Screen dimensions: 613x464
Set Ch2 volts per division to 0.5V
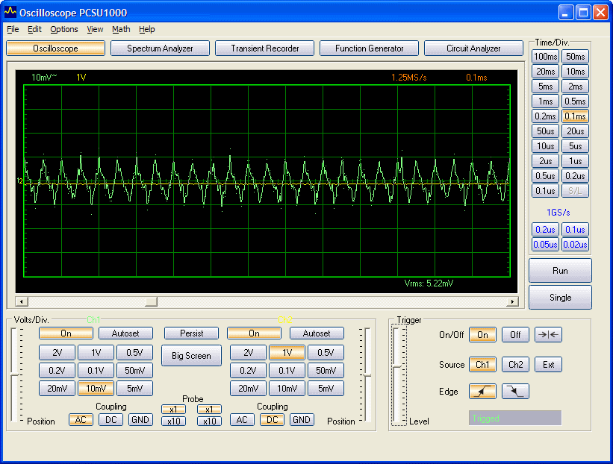click(x=326, y=353)
